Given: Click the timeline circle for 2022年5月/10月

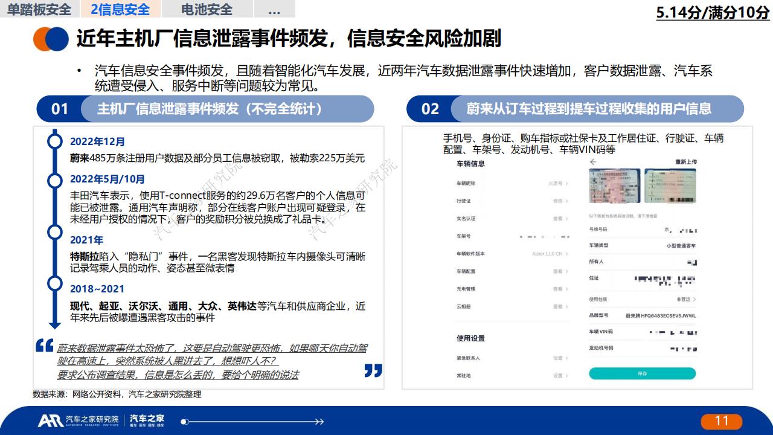Looking at the screenshot, I should pos(55,179).
